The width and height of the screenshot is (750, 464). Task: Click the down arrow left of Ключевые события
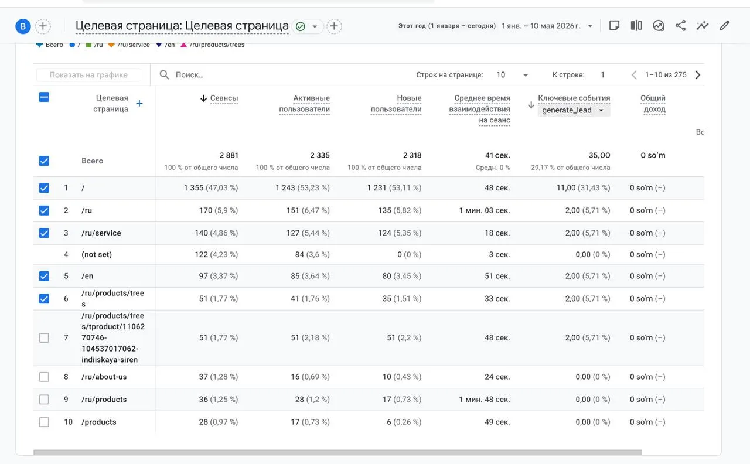531,105
